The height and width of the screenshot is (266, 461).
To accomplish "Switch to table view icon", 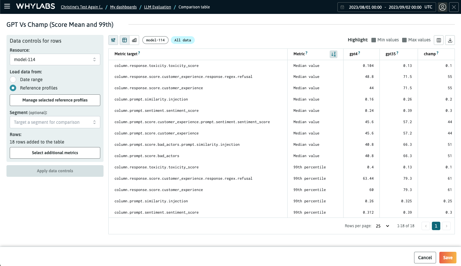I will (x=125, y=40).
